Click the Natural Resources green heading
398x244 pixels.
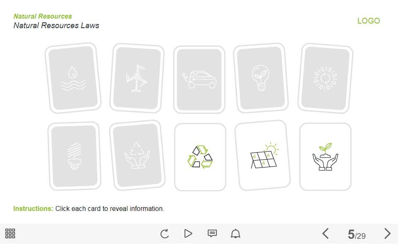43,16
